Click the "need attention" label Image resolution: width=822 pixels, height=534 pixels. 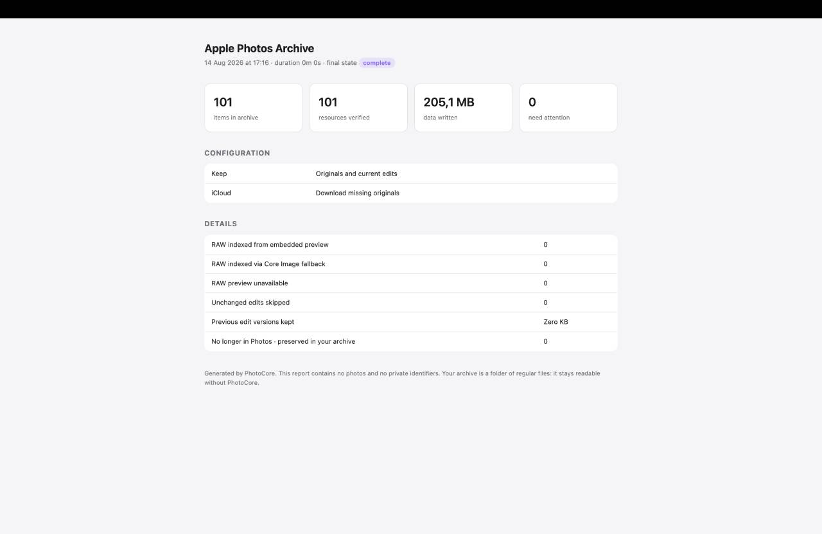click(x=549, y=118)
